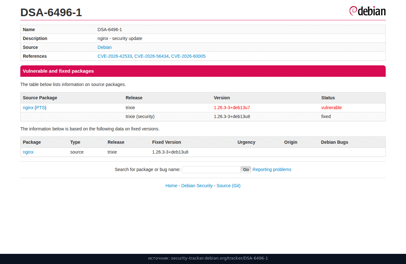Click the source URL caption at bottom
406x264 pixels.
point(208,258)
